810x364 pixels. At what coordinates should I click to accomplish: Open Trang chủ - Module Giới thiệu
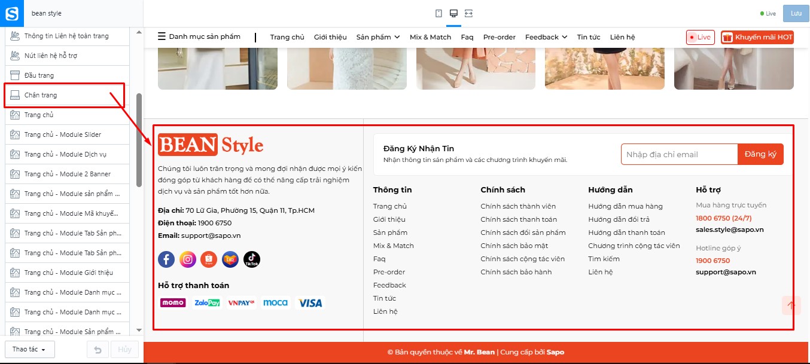tap(67, 273)
